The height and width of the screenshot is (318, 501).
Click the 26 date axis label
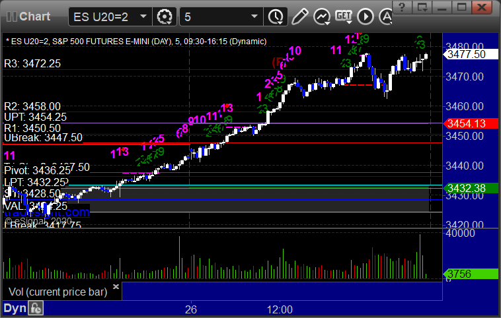click(x=191, y=309)
